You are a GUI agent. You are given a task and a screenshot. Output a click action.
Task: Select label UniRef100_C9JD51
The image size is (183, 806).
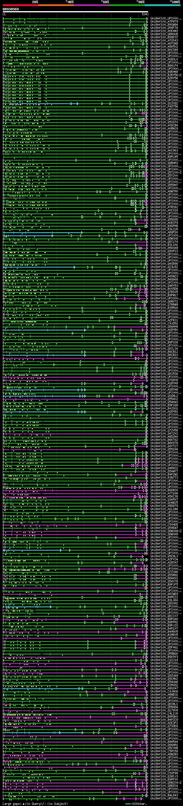tap(164, 323)
